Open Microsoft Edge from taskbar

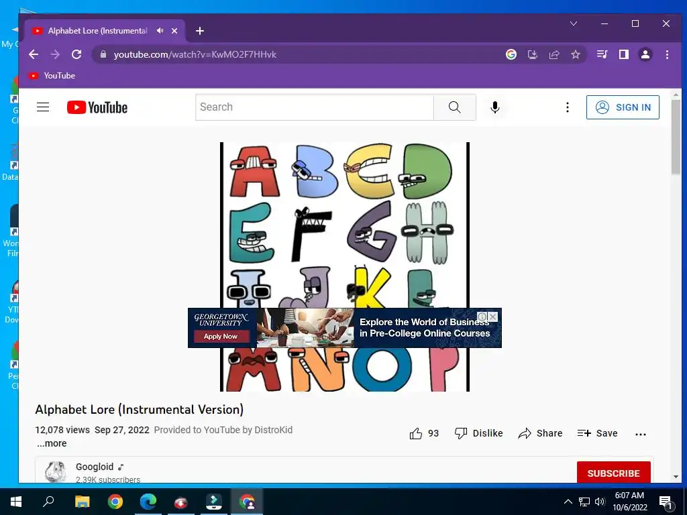click(148, 502)
